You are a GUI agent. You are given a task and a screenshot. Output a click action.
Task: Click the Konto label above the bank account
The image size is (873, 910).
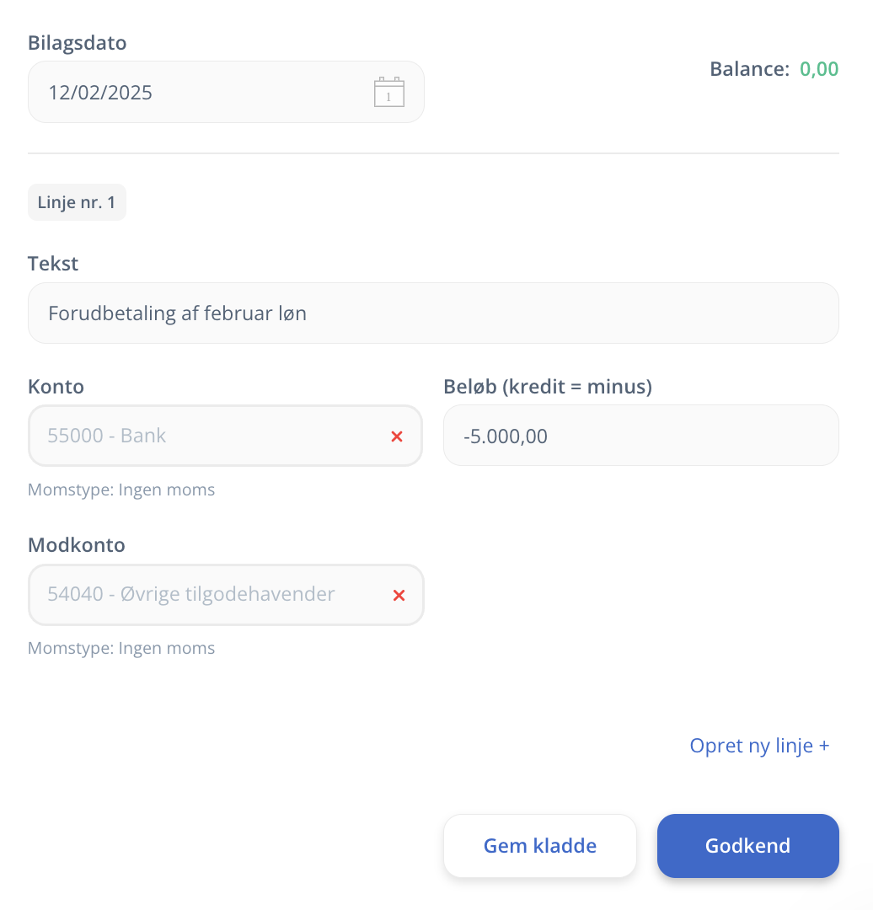[56, 387]
